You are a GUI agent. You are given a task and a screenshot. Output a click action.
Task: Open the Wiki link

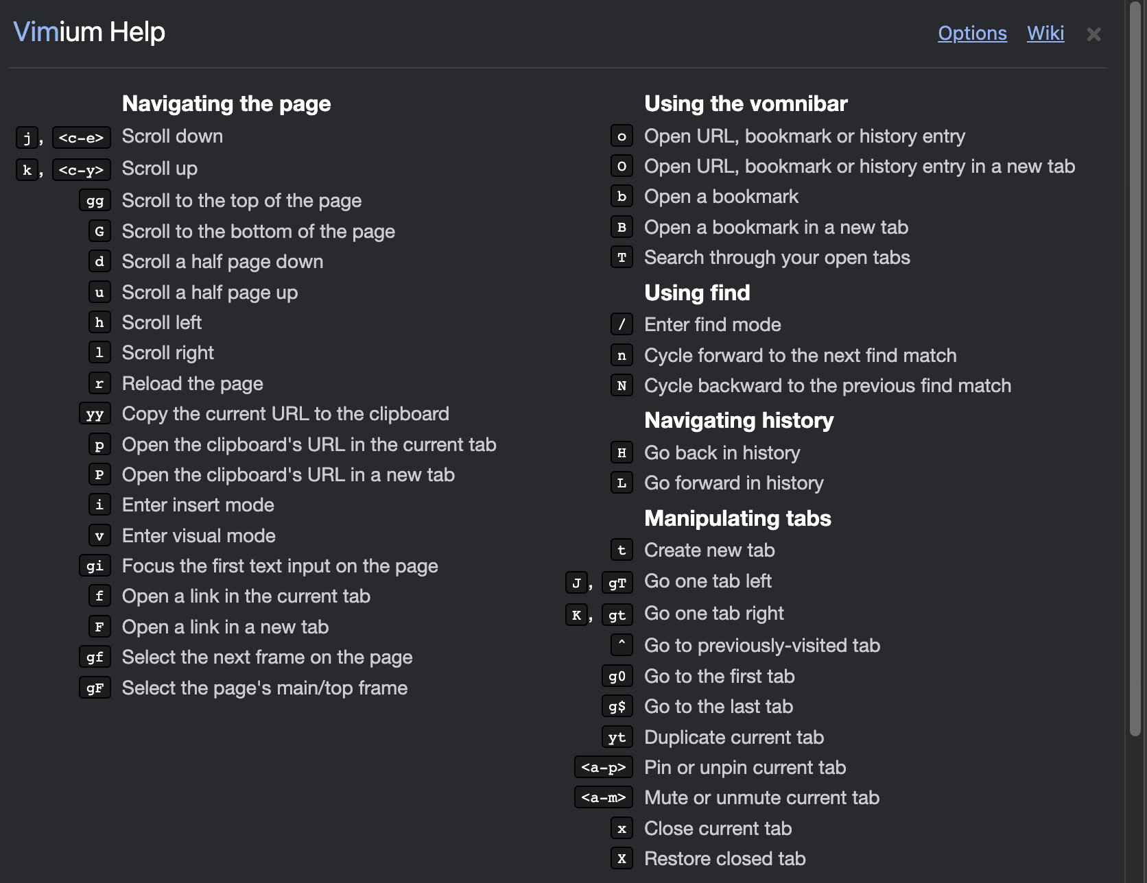1045,33
